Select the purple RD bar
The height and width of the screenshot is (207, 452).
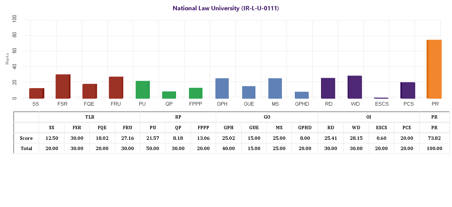[328, 88]
